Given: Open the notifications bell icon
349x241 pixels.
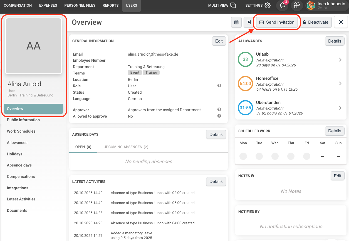Looking at the screenshot, I should tap(282, 5).
